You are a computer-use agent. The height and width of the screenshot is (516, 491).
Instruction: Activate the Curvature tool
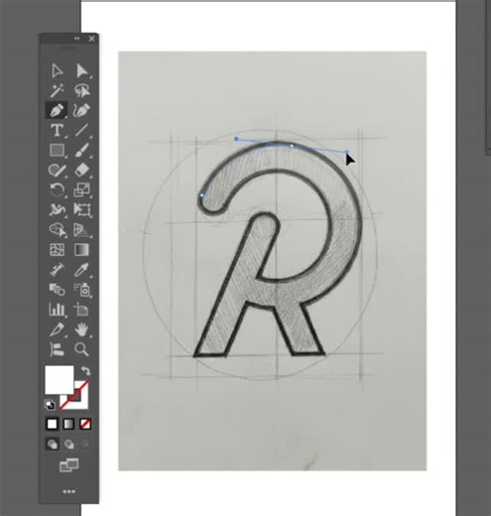[81, 110]
